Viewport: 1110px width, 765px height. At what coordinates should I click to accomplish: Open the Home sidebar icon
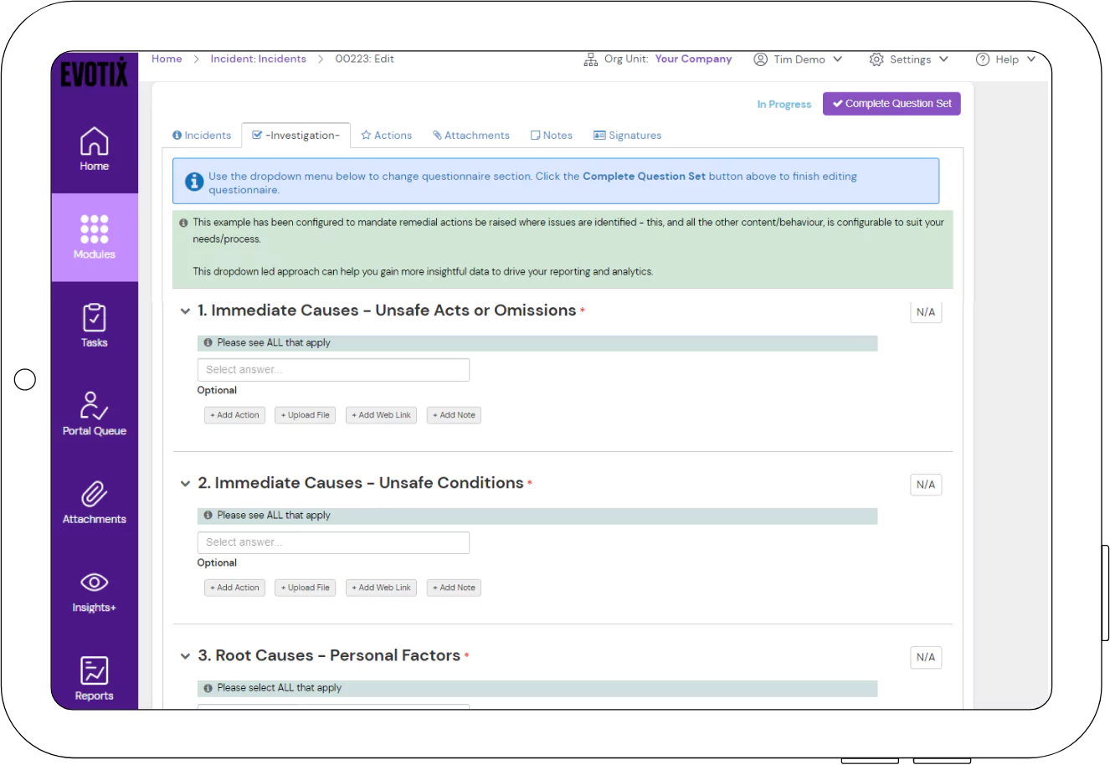click(95, 141)
